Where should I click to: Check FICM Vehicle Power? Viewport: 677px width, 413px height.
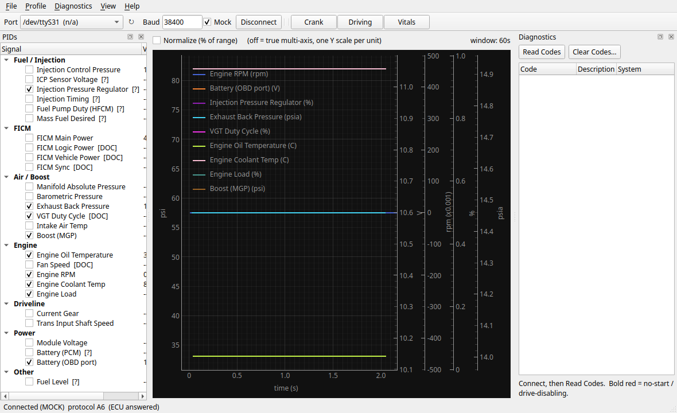click(x=29, y=158)
